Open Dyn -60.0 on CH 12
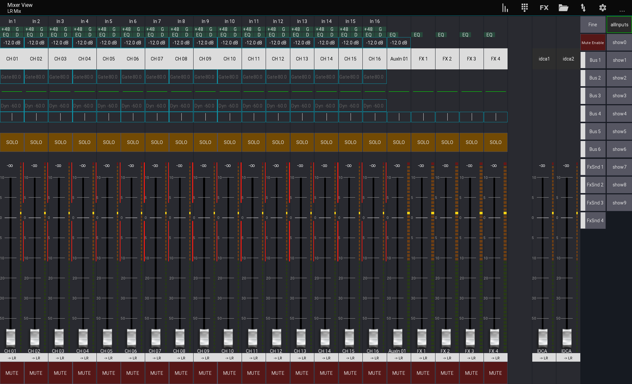632x384 pixels. (x=278, y=106)
